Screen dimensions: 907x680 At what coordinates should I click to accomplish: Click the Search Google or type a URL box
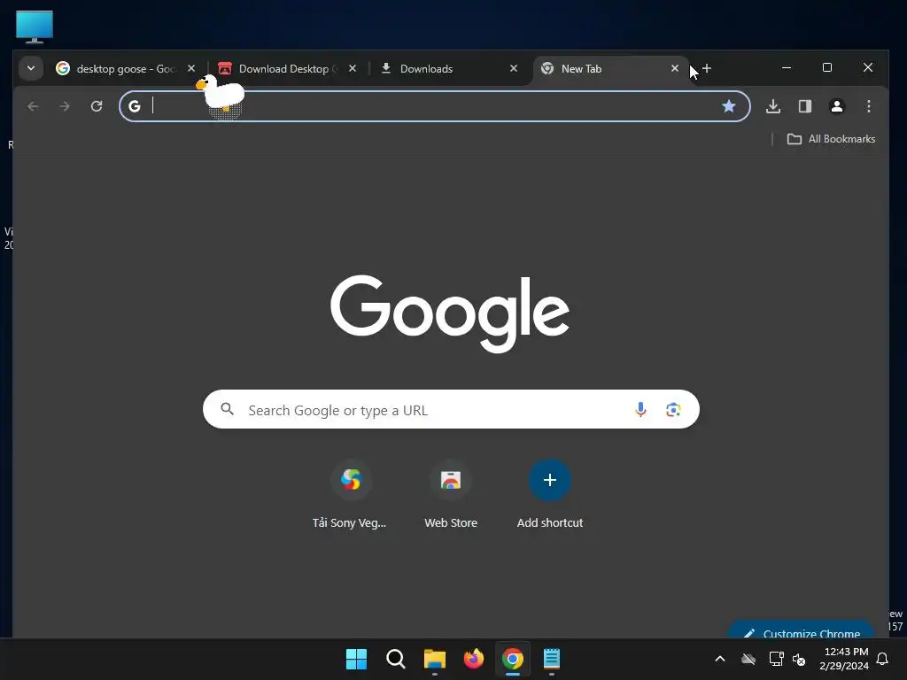tap(451, 409)
